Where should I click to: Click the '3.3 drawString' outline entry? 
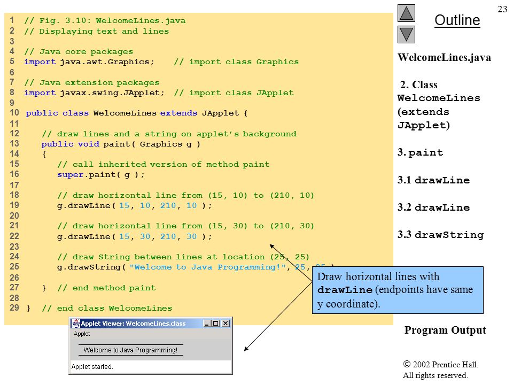440,235
